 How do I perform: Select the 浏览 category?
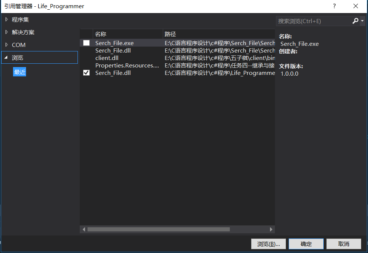click(x=39, y=57)
